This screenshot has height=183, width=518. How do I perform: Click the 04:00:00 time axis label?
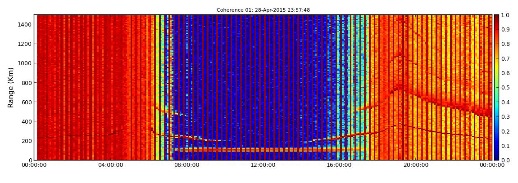pos(110,165)
